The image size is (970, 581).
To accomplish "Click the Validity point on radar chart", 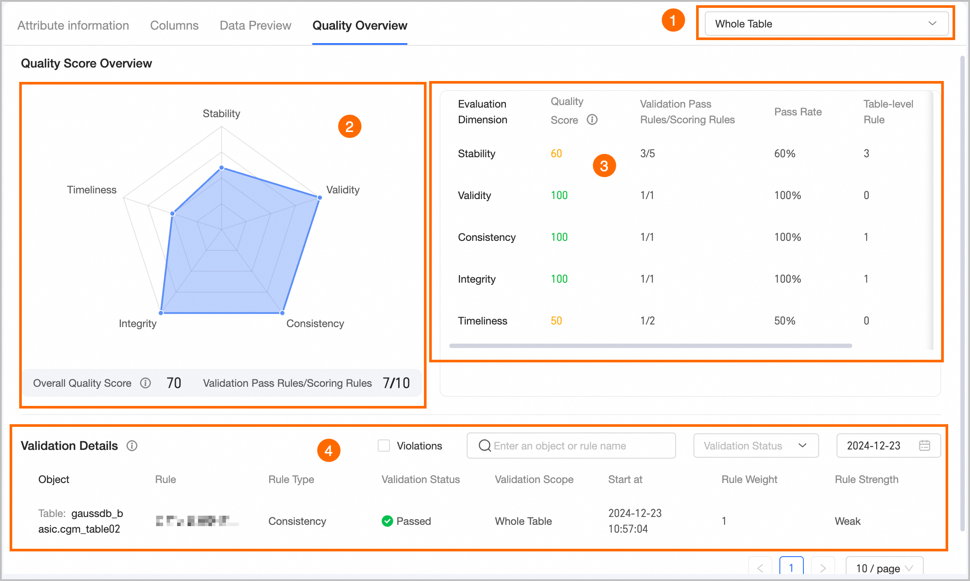I will point(320,198).
